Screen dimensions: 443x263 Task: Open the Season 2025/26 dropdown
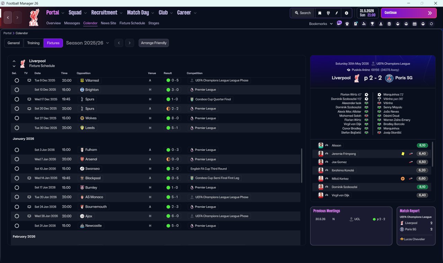[x=88, y=43]
